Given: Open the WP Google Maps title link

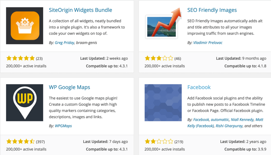Looking at the screenshot, I should 69,87.
